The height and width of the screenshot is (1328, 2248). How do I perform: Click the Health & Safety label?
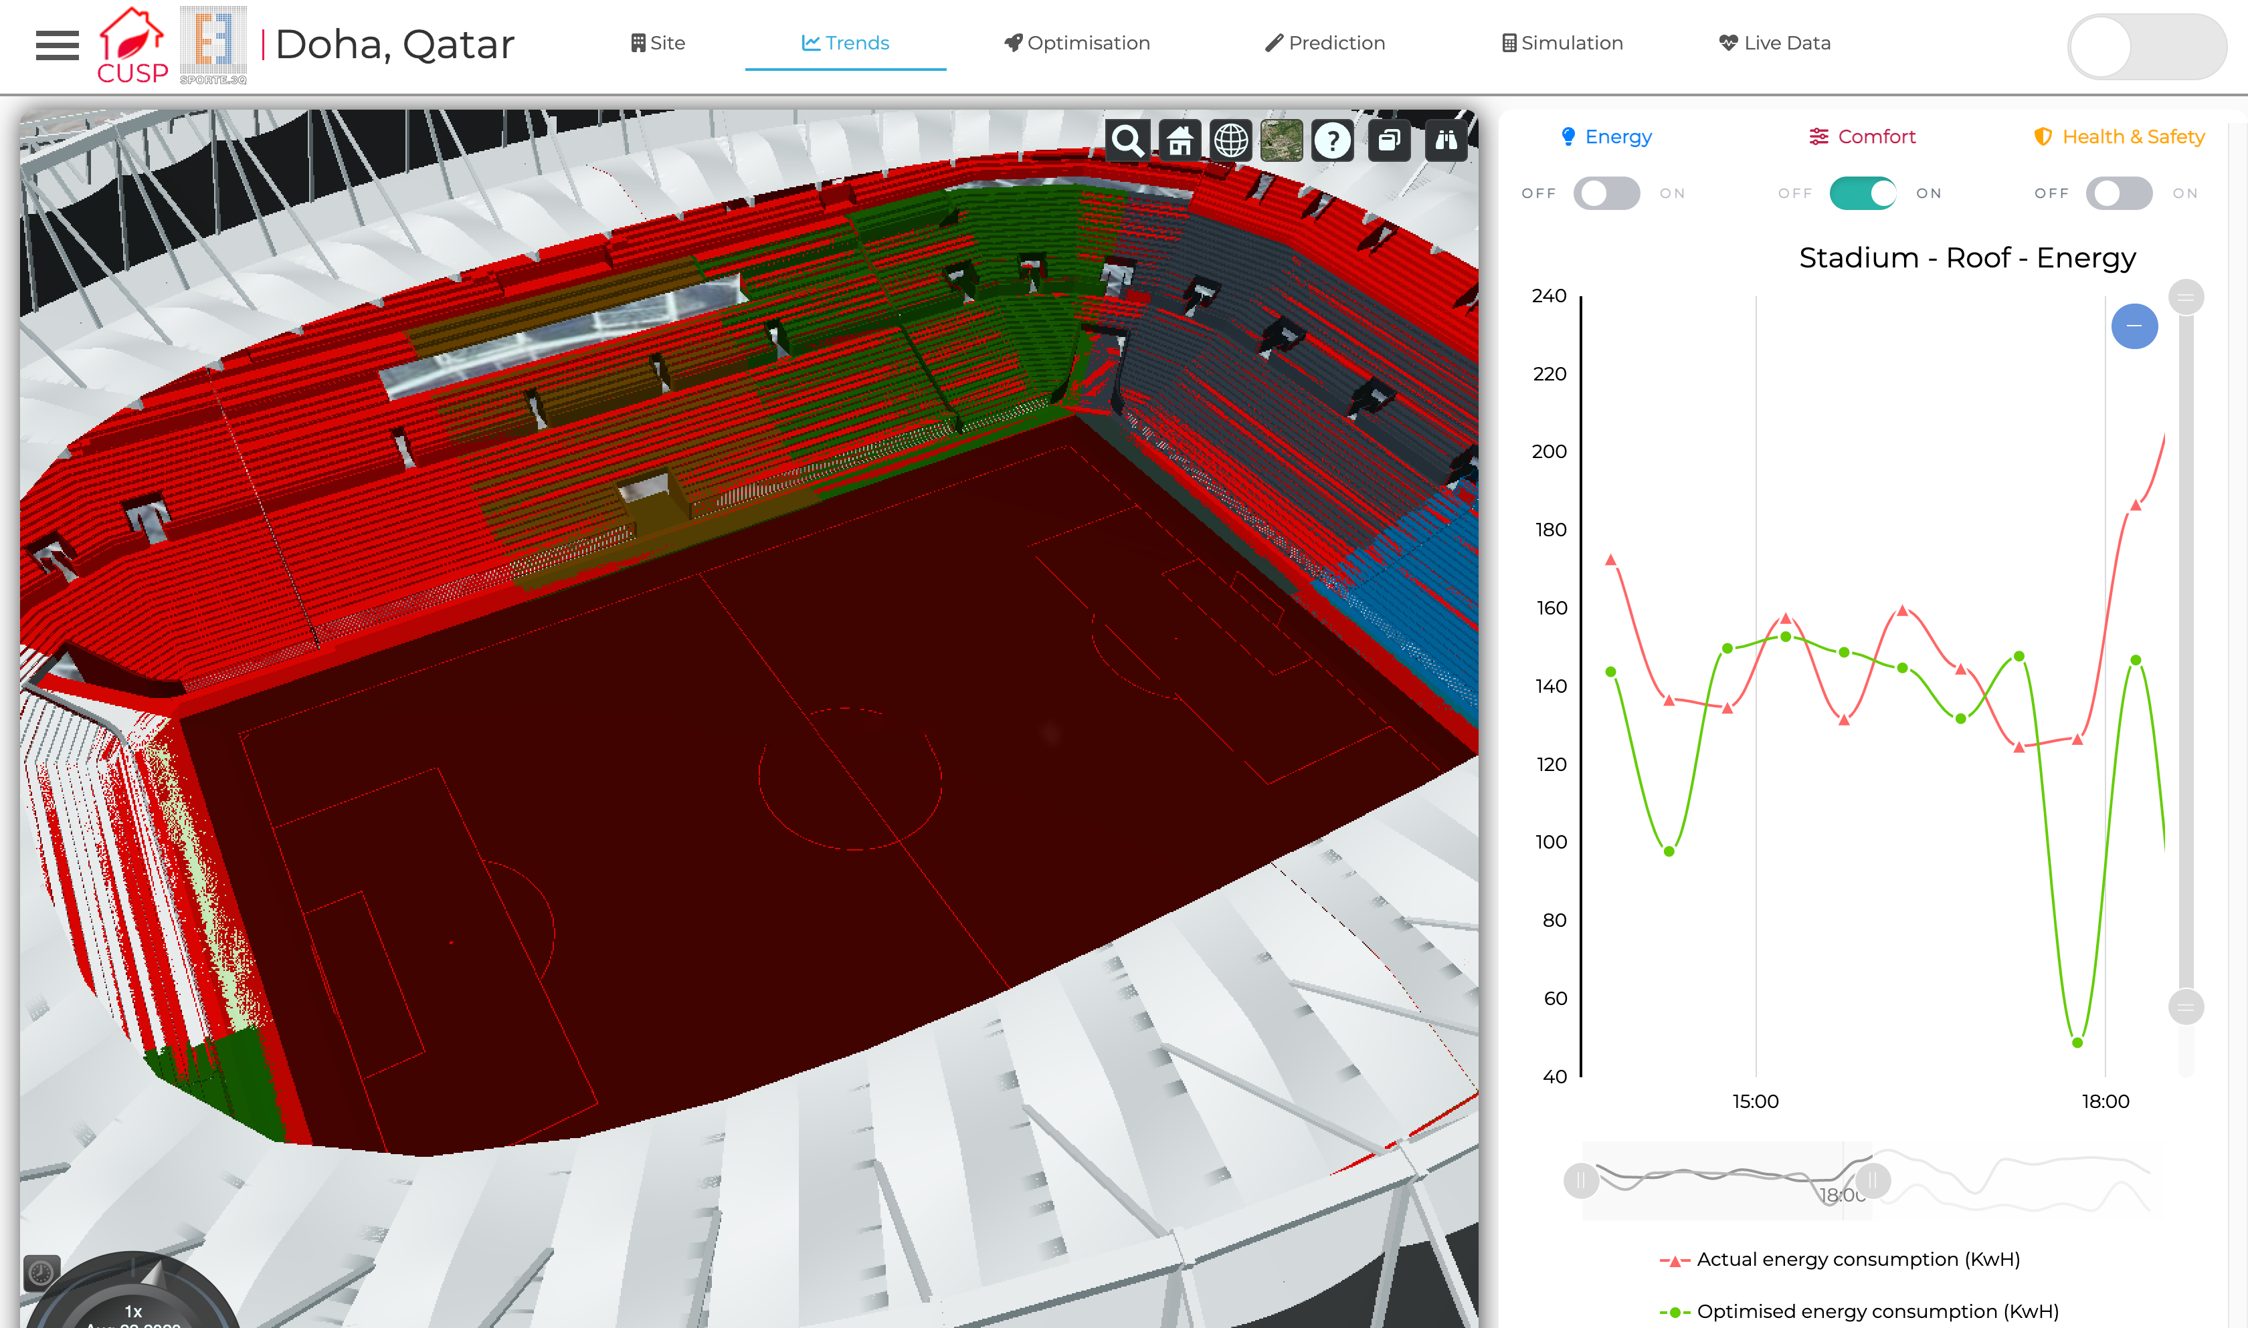[x=2134, y=137]
